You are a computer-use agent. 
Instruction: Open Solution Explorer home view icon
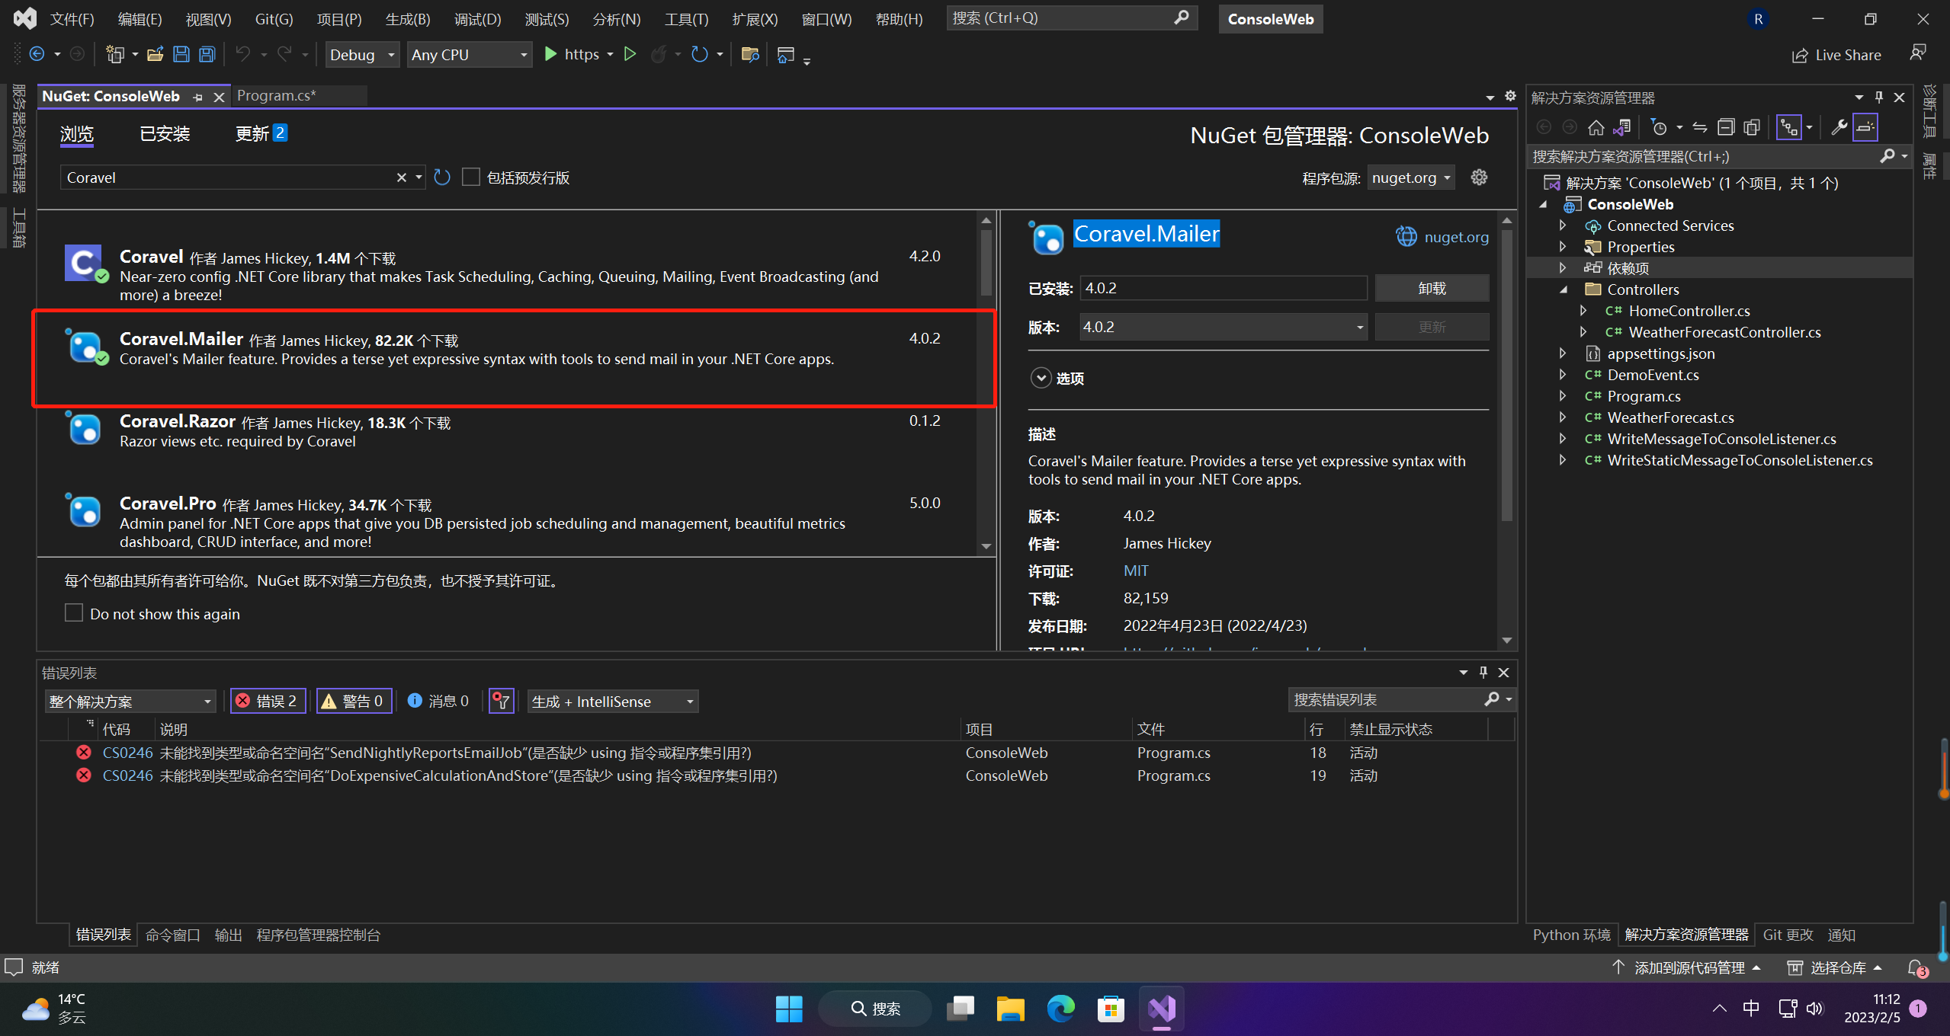[1596, 126]
